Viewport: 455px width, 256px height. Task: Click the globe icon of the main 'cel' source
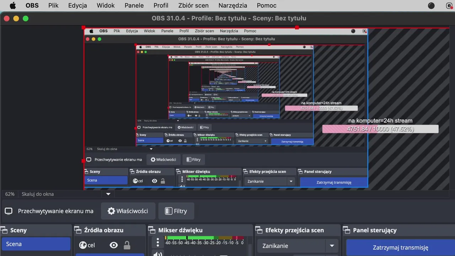[x=83, y=245]
